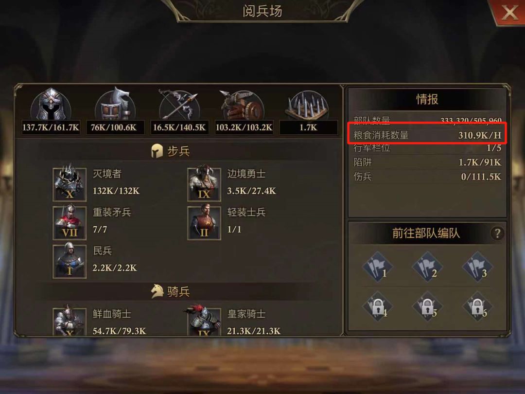This screenshot has height=394, width=525.
Task: Open troop formation slot 3
Action: 477,267
